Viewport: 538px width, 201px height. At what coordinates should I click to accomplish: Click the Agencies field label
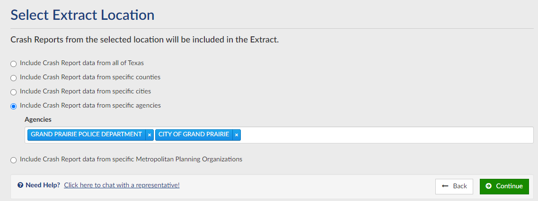tap(38, 119)
